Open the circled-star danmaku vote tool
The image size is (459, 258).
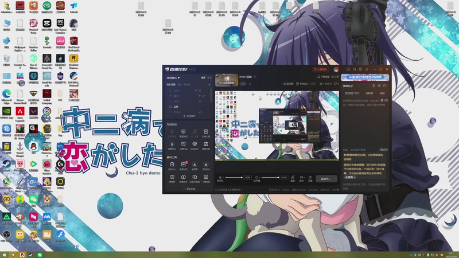click(x=172, y=144)
